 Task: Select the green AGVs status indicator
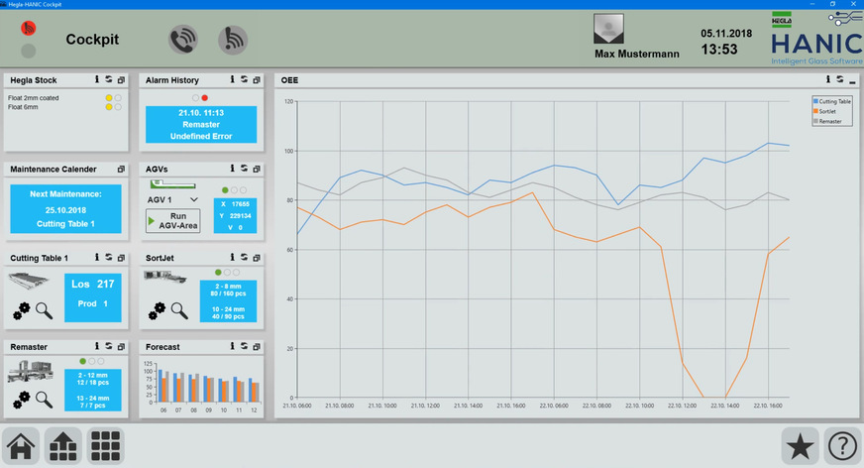pos(226,189)
